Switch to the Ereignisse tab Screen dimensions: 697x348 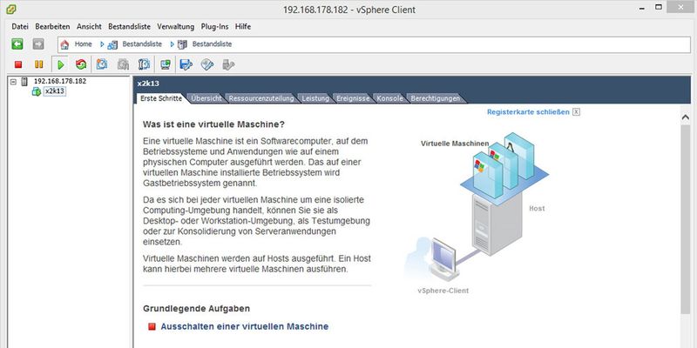pos(353,98)
